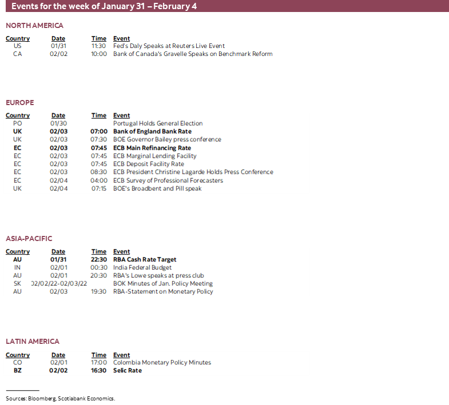449x405 pixels.
Task: Select ECB President Christine Lagarde press conference row
Action: (x=193, y=172)
